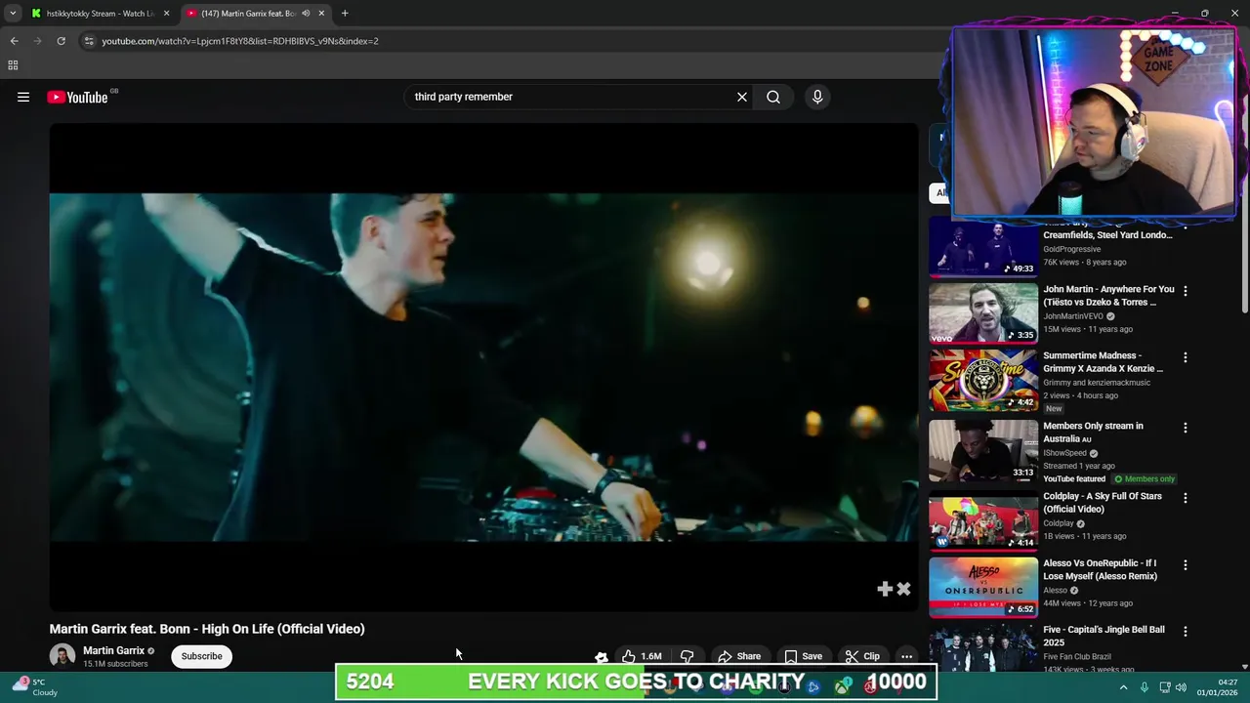Save video to a playlist

[803, 656]
